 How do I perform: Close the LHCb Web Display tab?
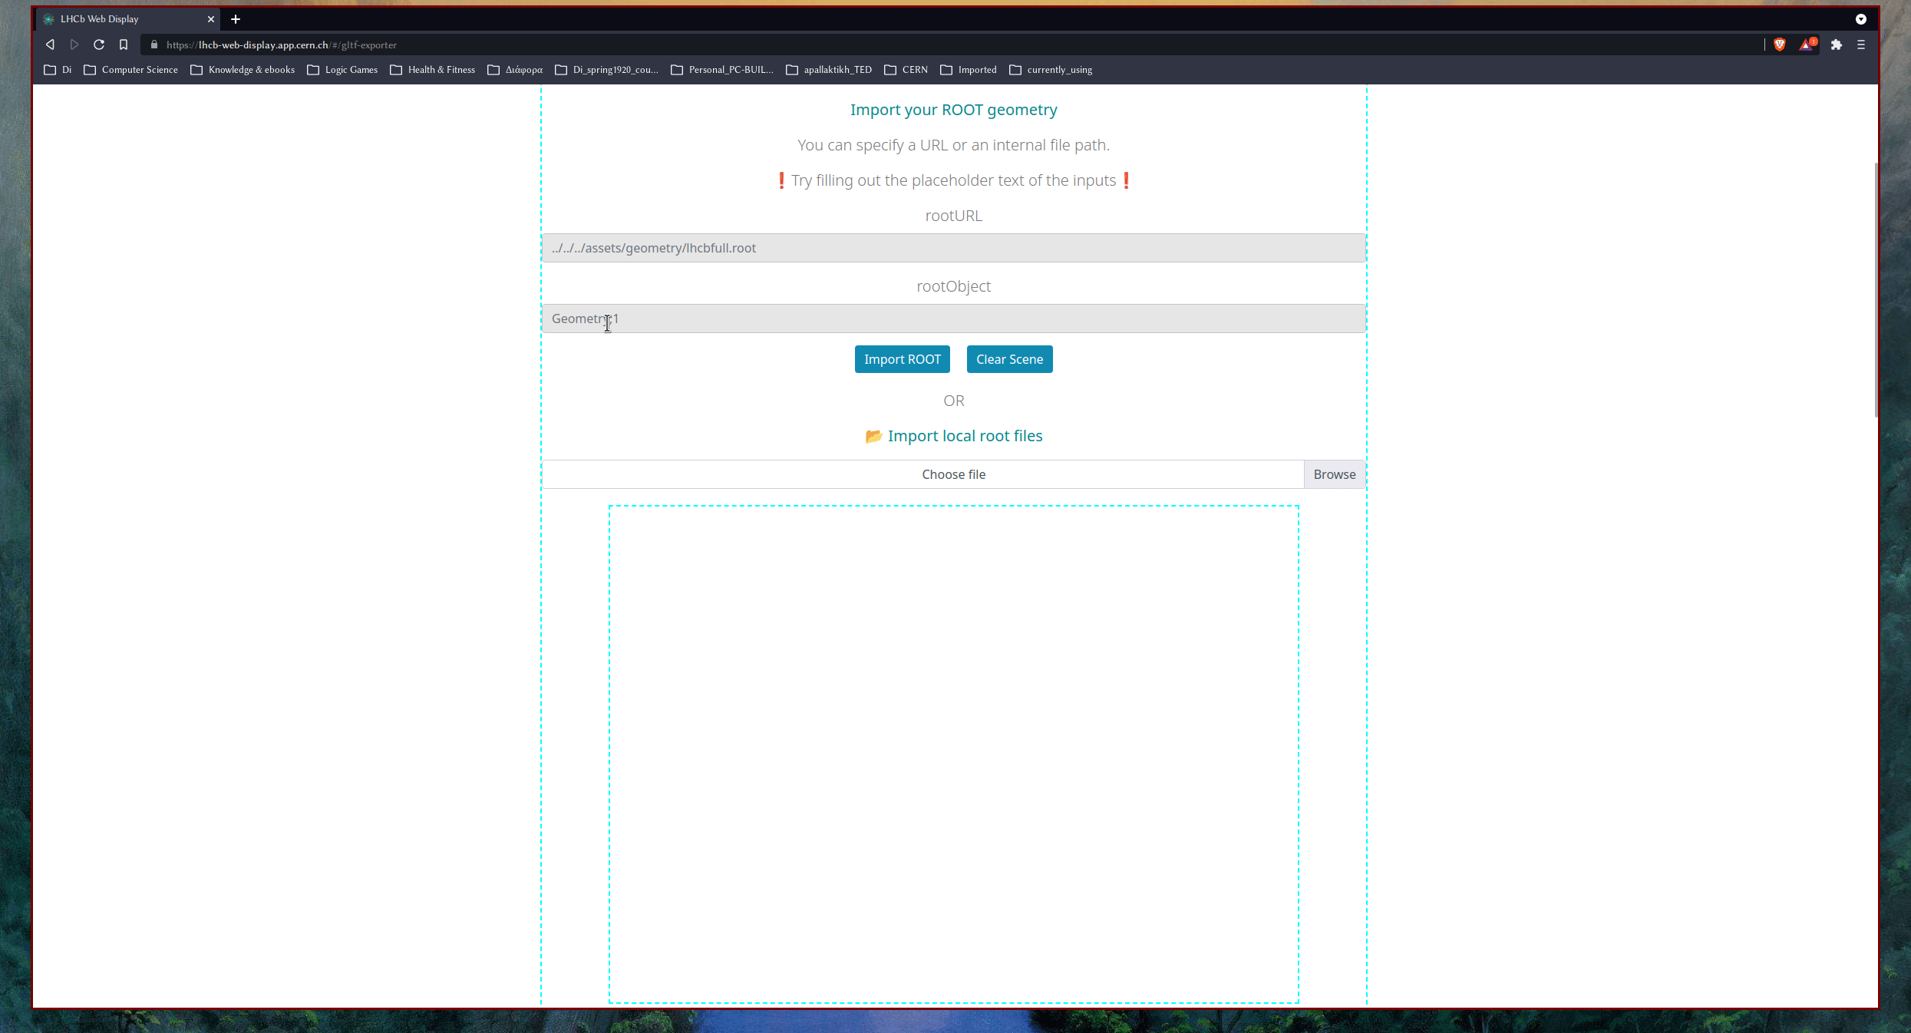(x=211, y=19)
